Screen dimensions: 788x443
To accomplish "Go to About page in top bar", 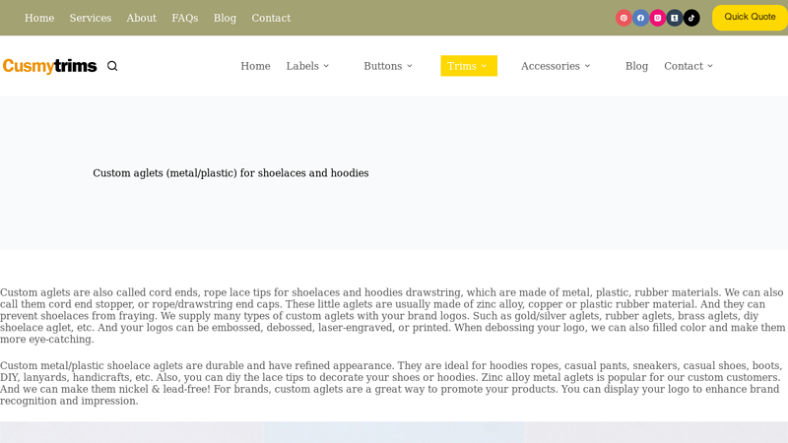I will point(141,18).
